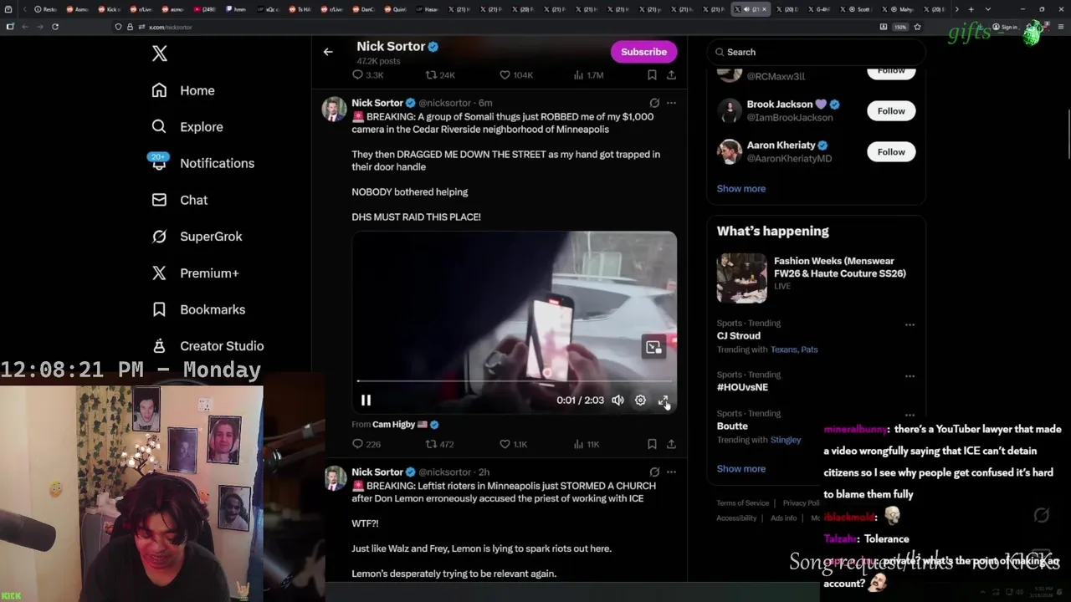Share the robbed-camera post
The image size is (1071, 602).
pos(671,444)
